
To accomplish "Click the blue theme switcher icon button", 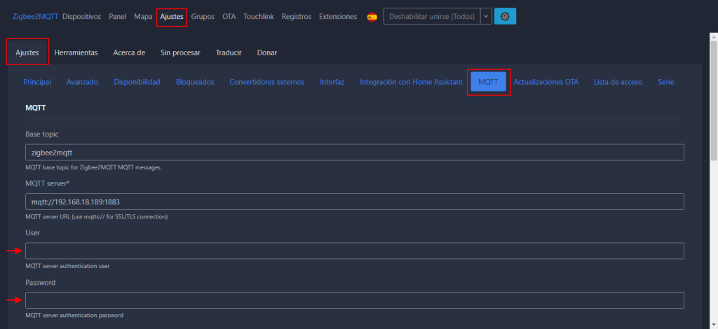I will 505,16.
